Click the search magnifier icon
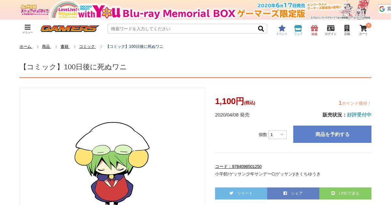The width and height of the screenshot is (391, 205). point(261,29)
